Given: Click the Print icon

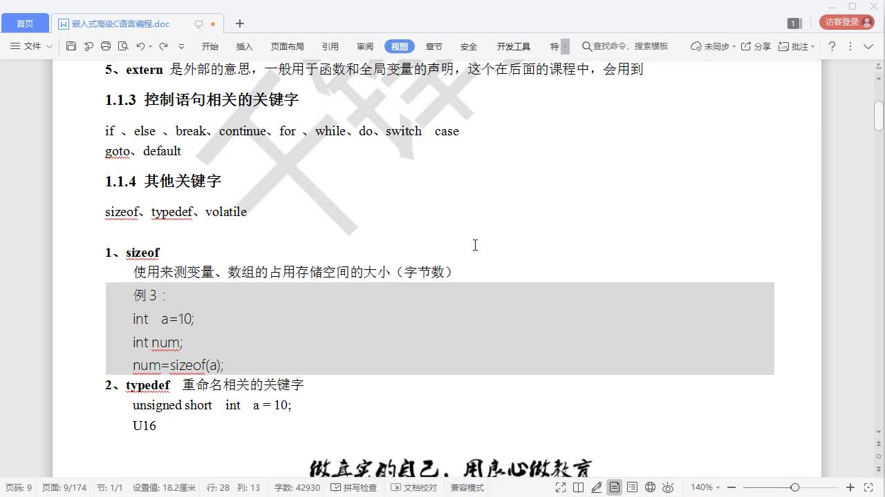Looking at the screenshot, I should 106,46.
